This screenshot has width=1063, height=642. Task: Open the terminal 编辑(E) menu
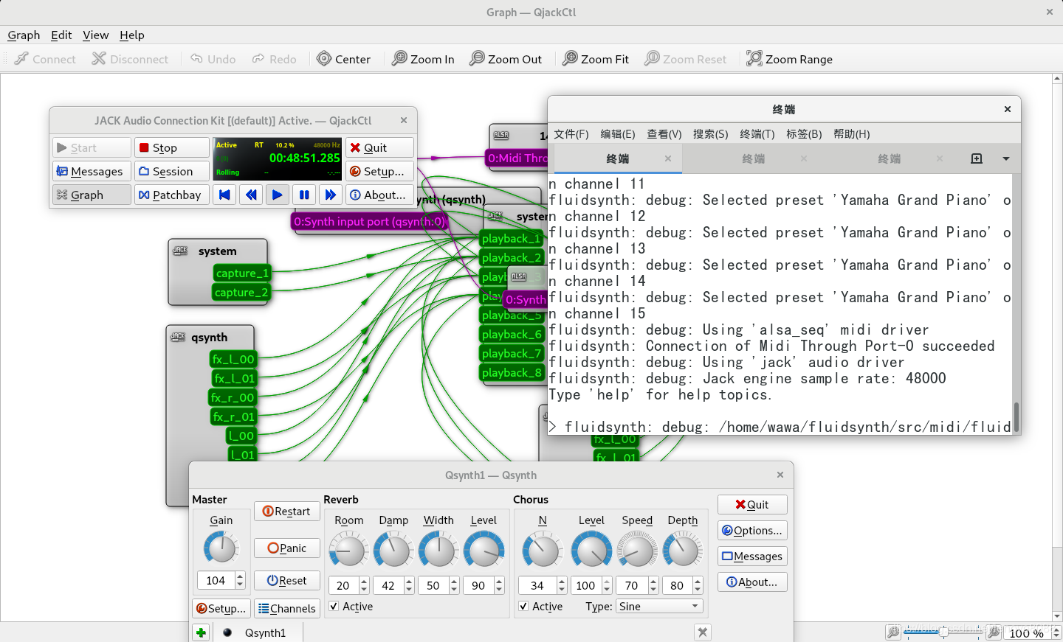618,133
